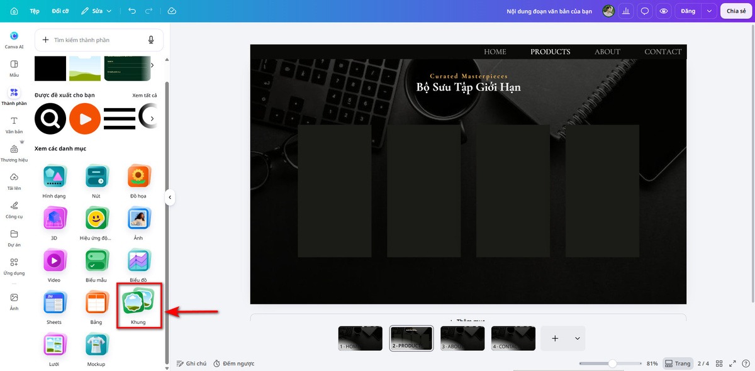Image resolution: width=755 pixels, height=371 pixels.
Task: Open the Nút buttons category
Action: click(96, 181)
